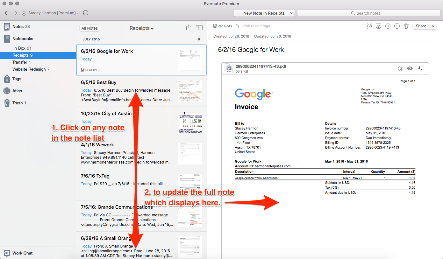The height and width of the screenshot is (259, 443).
Task: Click the PDF file icon of attachment
Action: (x=229, y=68)
